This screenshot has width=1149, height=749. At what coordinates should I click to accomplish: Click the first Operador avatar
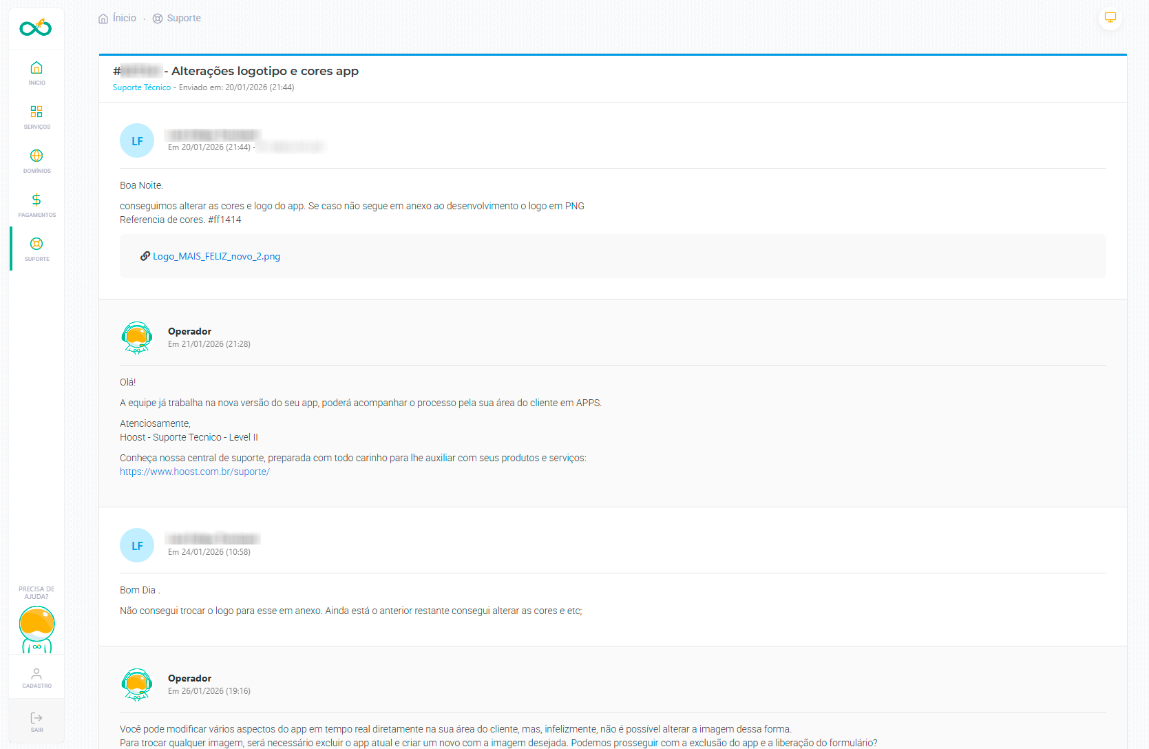pos(137,337)
